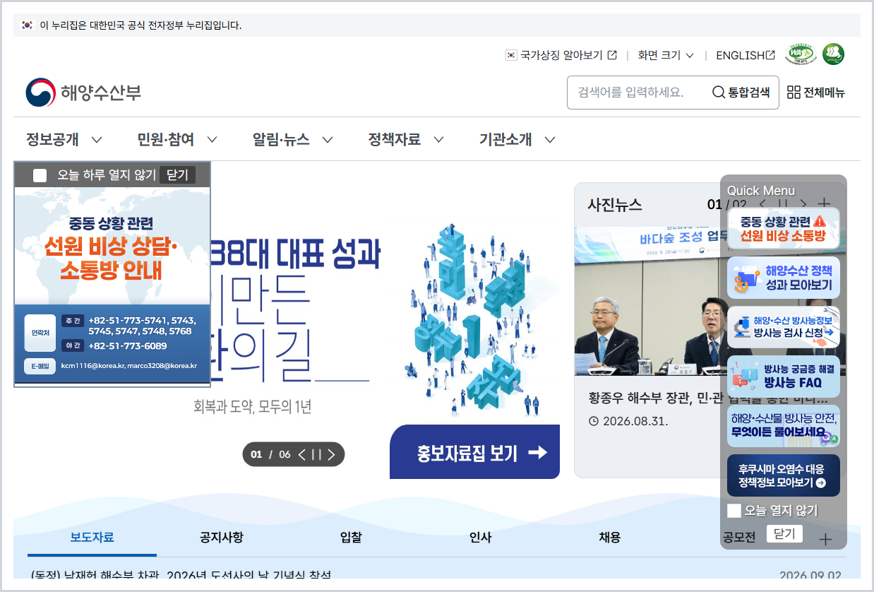874x592 pixels.
Task: Click the plus more icon beside 공모전
Action: tap(825, 540)
